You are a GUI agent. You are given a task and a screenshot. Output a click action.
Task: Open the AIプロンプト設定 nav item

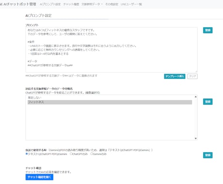coord(50,4)
